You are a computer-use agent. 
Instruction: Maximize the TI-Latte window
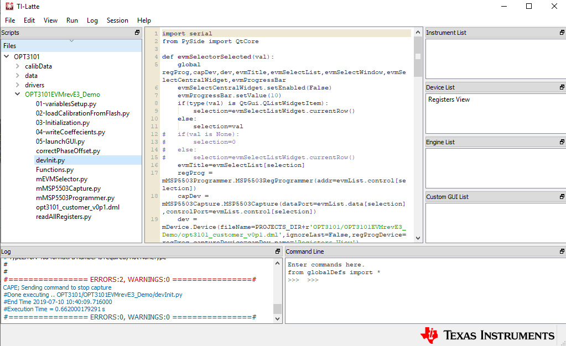point(529,6)
